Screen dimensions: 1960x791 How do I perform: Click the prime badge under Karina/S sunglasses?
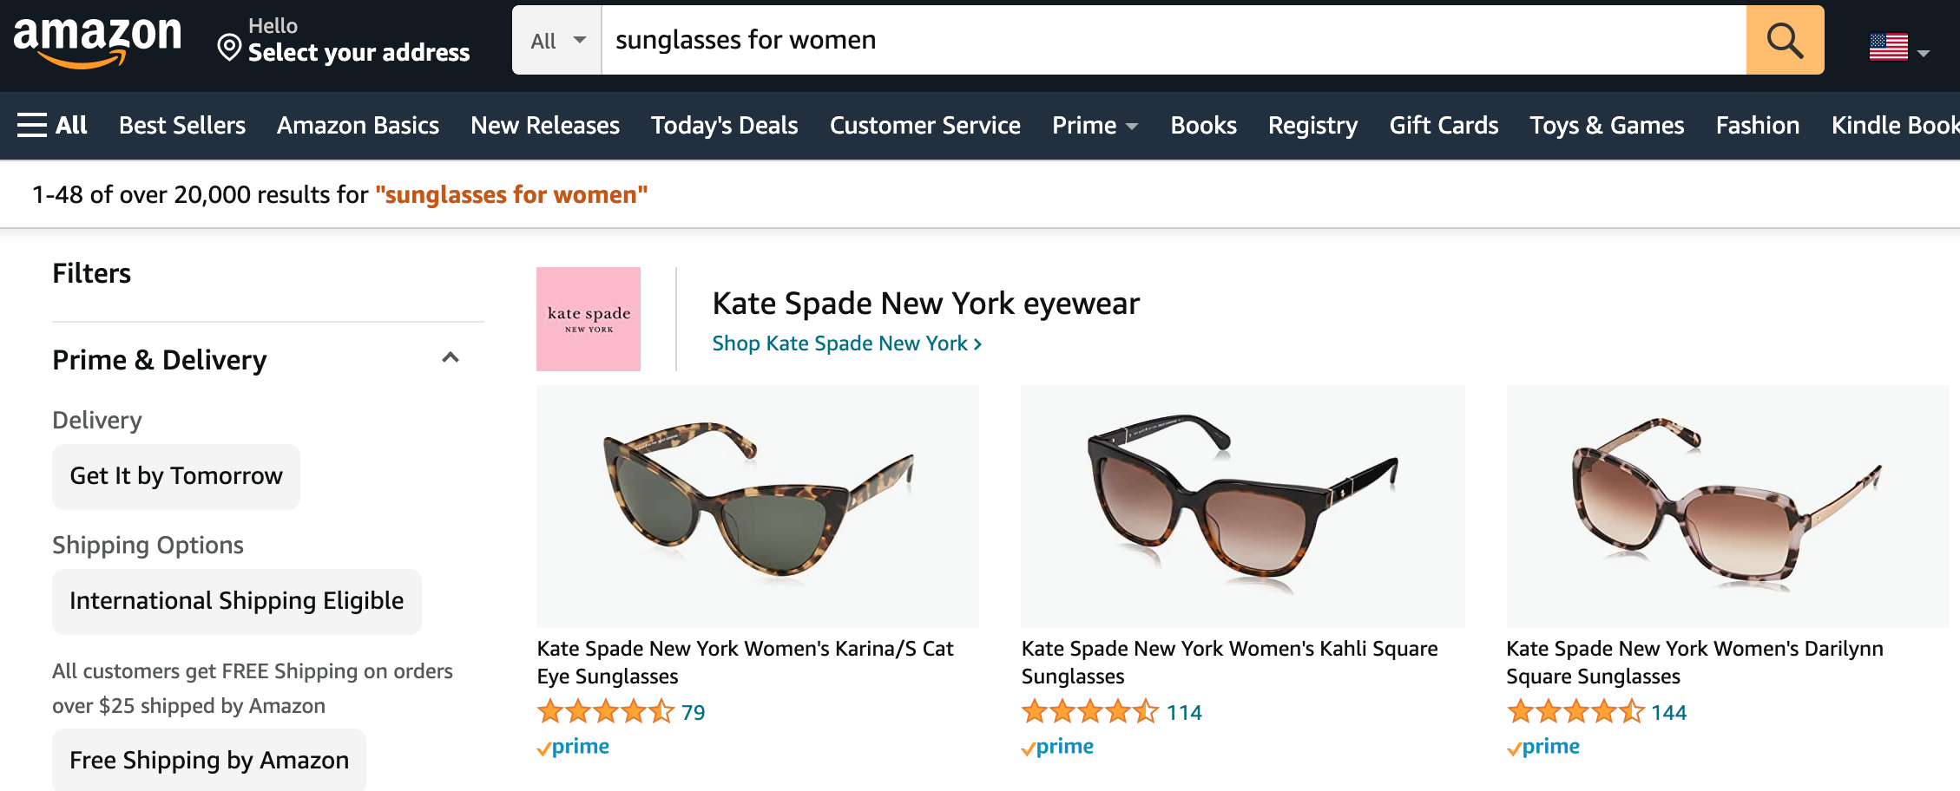[573, 746]
